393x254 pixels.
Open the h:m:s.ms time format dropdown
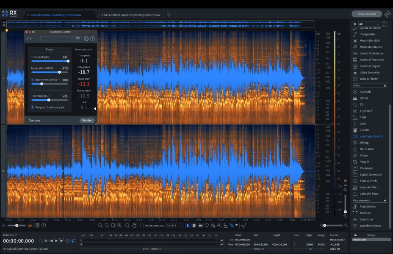10,235
